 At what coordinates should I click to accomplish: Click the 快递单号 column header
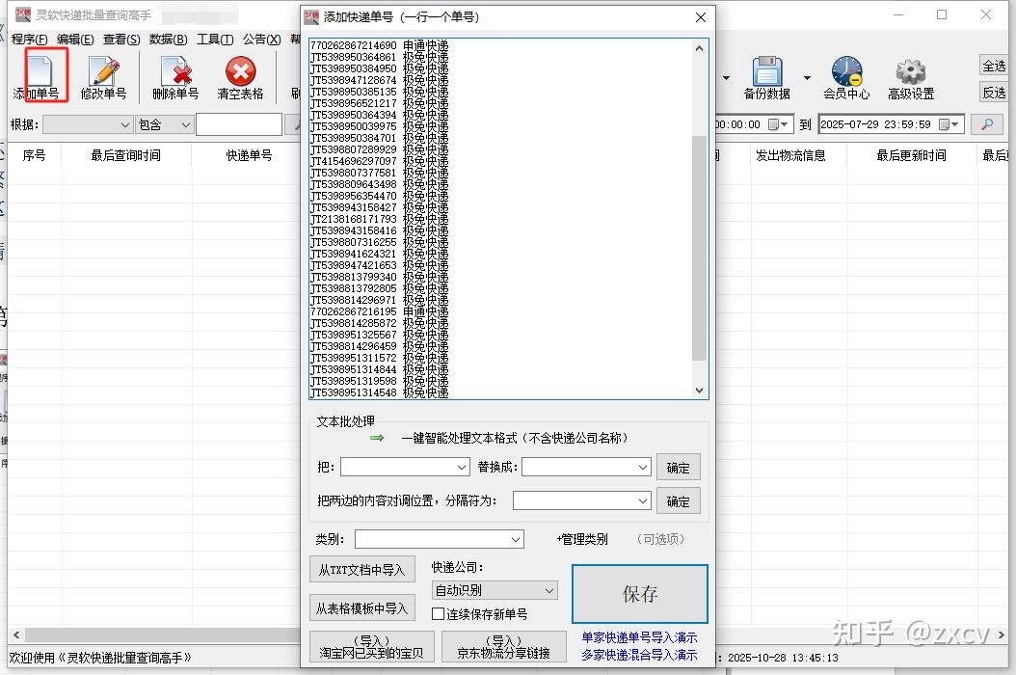[249, 155]
